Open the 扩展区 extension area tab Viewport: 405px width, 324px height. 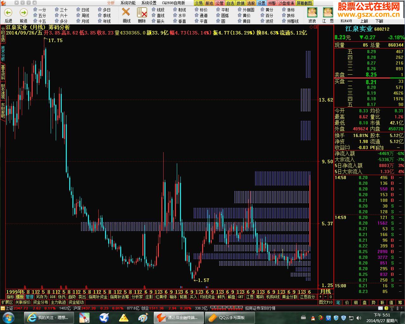click(x=7, y=302)
